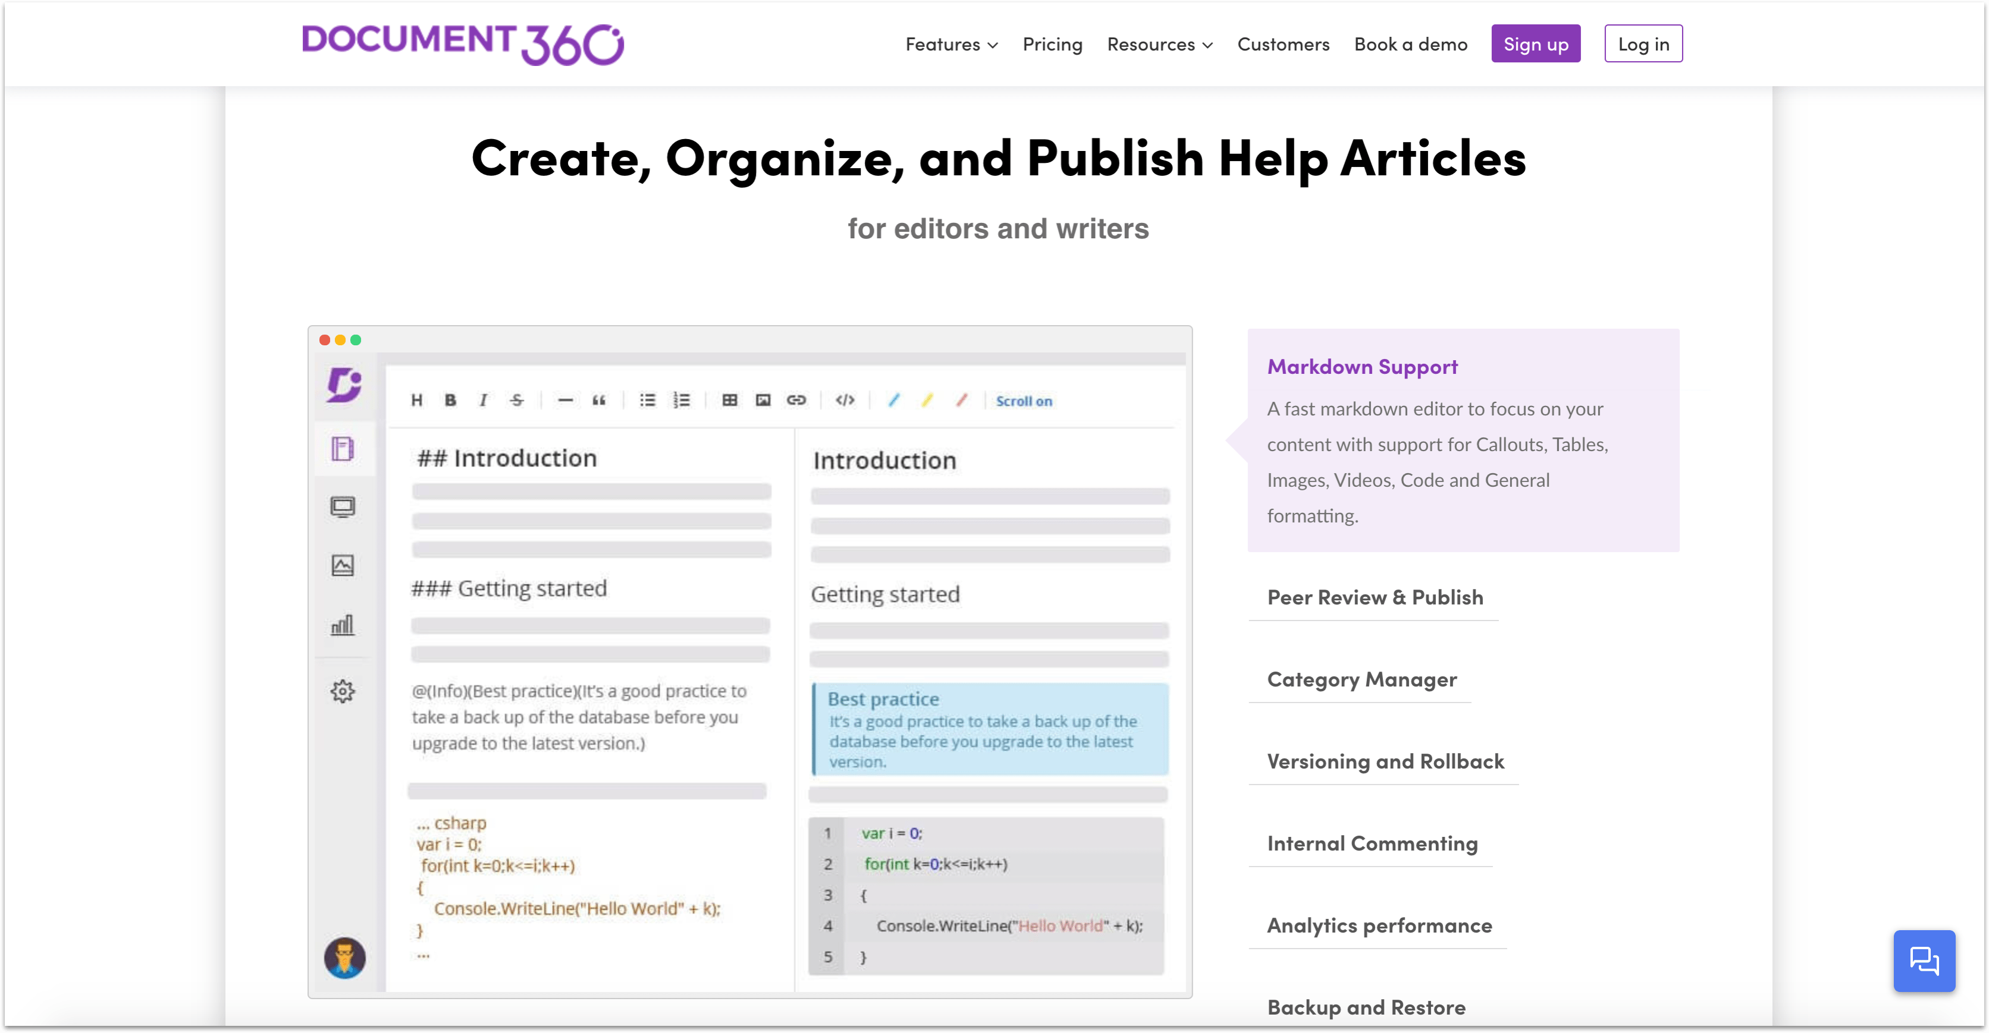This screenshot has width=1989, height=1033.
Task: Insert table icon in editor toolbar
Action: point(730,399)
